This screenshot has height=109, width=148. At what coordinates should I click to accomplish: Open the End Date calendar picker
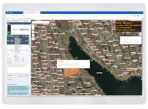[23, 61]
